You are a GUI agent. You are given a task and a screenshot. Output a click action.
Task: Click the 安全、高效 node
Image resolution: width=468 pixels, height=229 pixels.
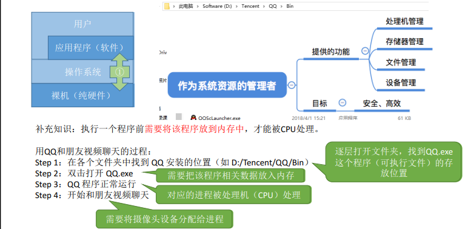click(382, 104)
